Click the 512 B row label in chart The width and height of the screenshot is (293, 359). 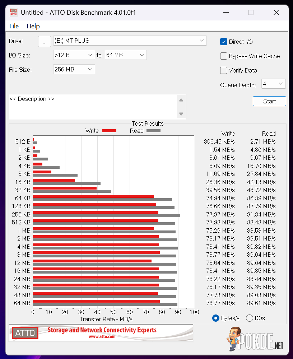(23, 141)
